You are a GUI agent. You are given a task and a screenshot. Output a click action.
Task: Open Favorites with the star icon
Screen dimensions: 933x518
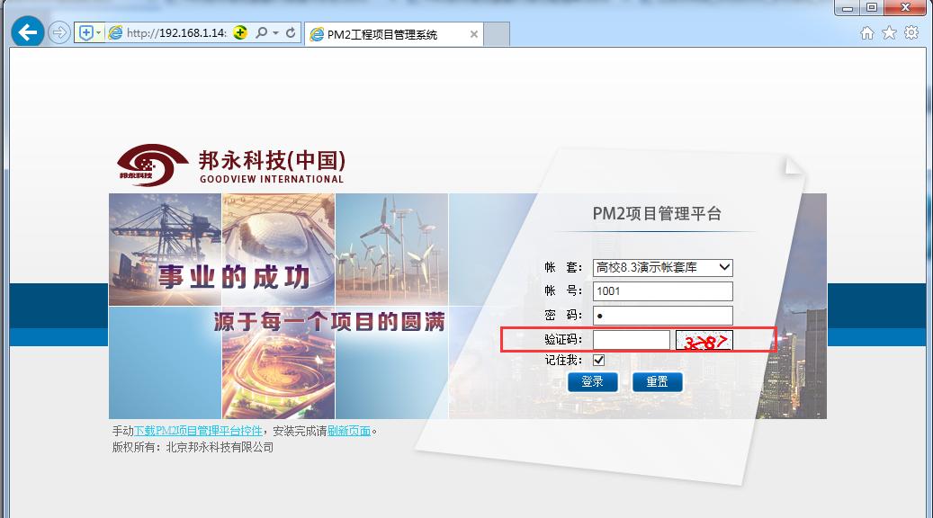click(x=889, y=33)
